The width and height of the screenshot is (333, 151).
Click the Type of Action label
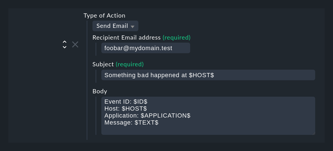pyautogui.click(x=104, y=16)
